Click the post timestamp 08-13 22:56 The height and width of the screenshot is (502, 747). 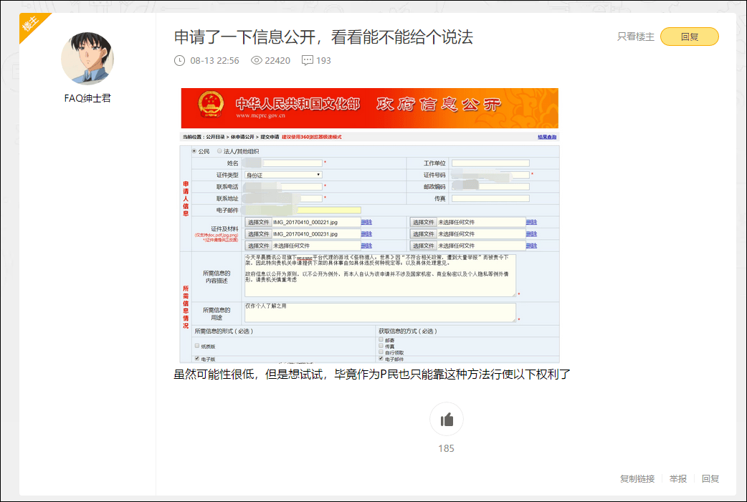[x=214, y=60]
